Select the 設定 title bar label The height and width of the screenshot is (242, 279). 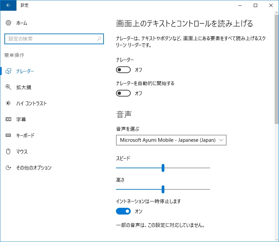coord(25,5)
